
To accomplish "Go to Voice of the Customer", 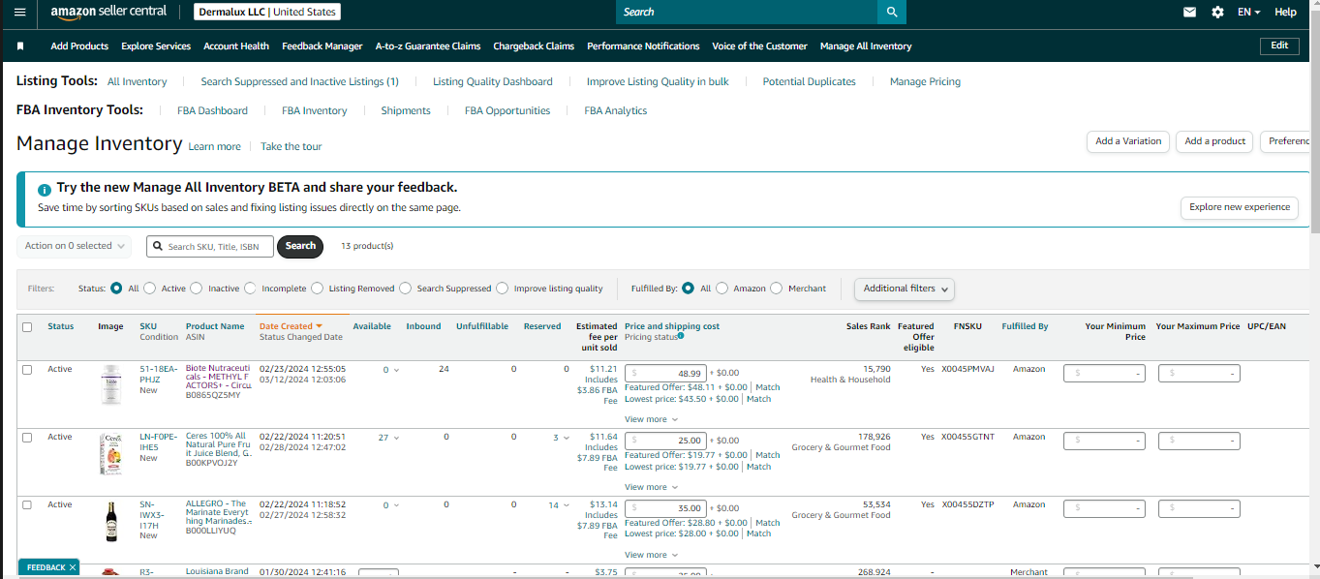I will (759, 46).
